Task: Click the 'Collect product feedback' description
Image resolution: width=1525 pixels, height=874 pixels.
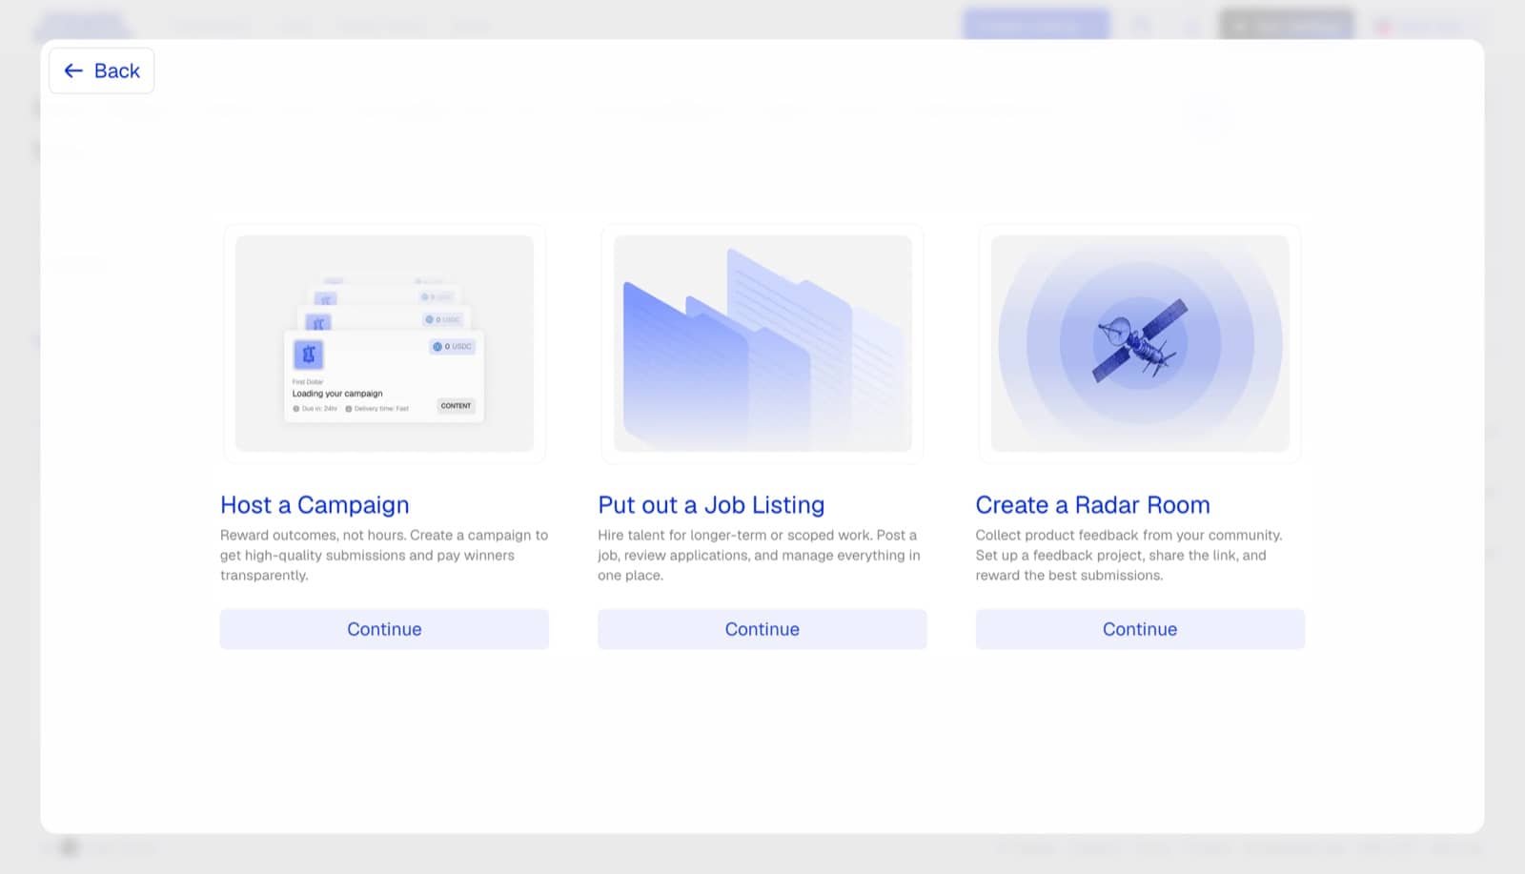Action: 1128,555
